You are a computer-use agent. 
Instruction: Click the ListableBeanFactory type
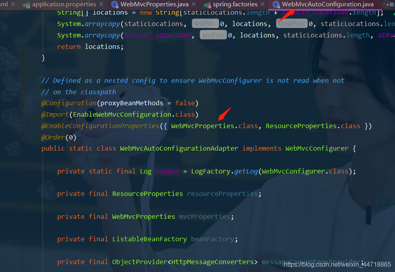click(x=149, y=239)
